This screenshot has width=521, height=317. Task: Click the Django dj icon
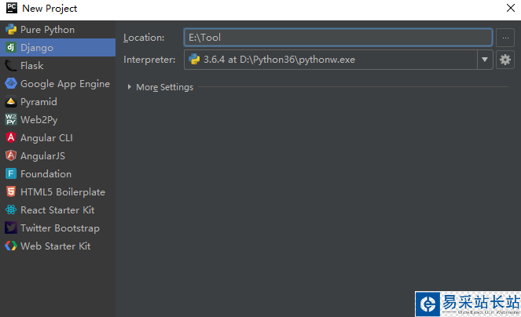[x=11, y=47]
